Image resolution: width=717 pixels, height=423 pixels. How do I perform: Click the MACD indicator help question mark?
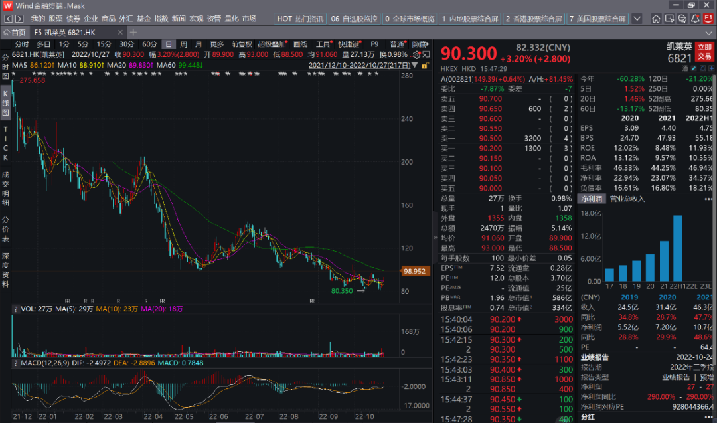pos(15,363)
